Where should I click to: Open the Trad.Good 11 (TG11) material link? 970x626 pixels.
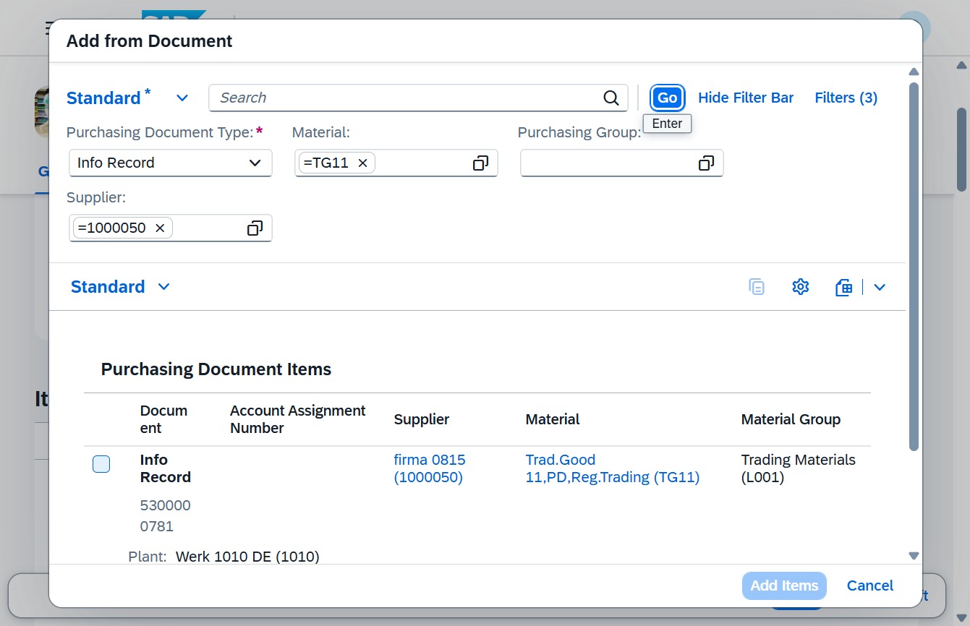tap(612, 468)
